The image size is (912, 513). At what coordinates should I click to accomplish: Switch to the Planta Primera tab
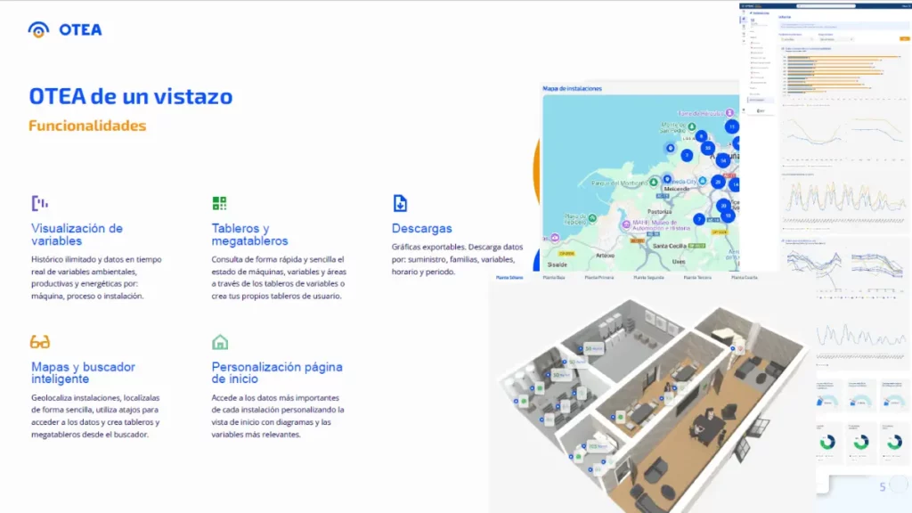[x=599, y=278]
